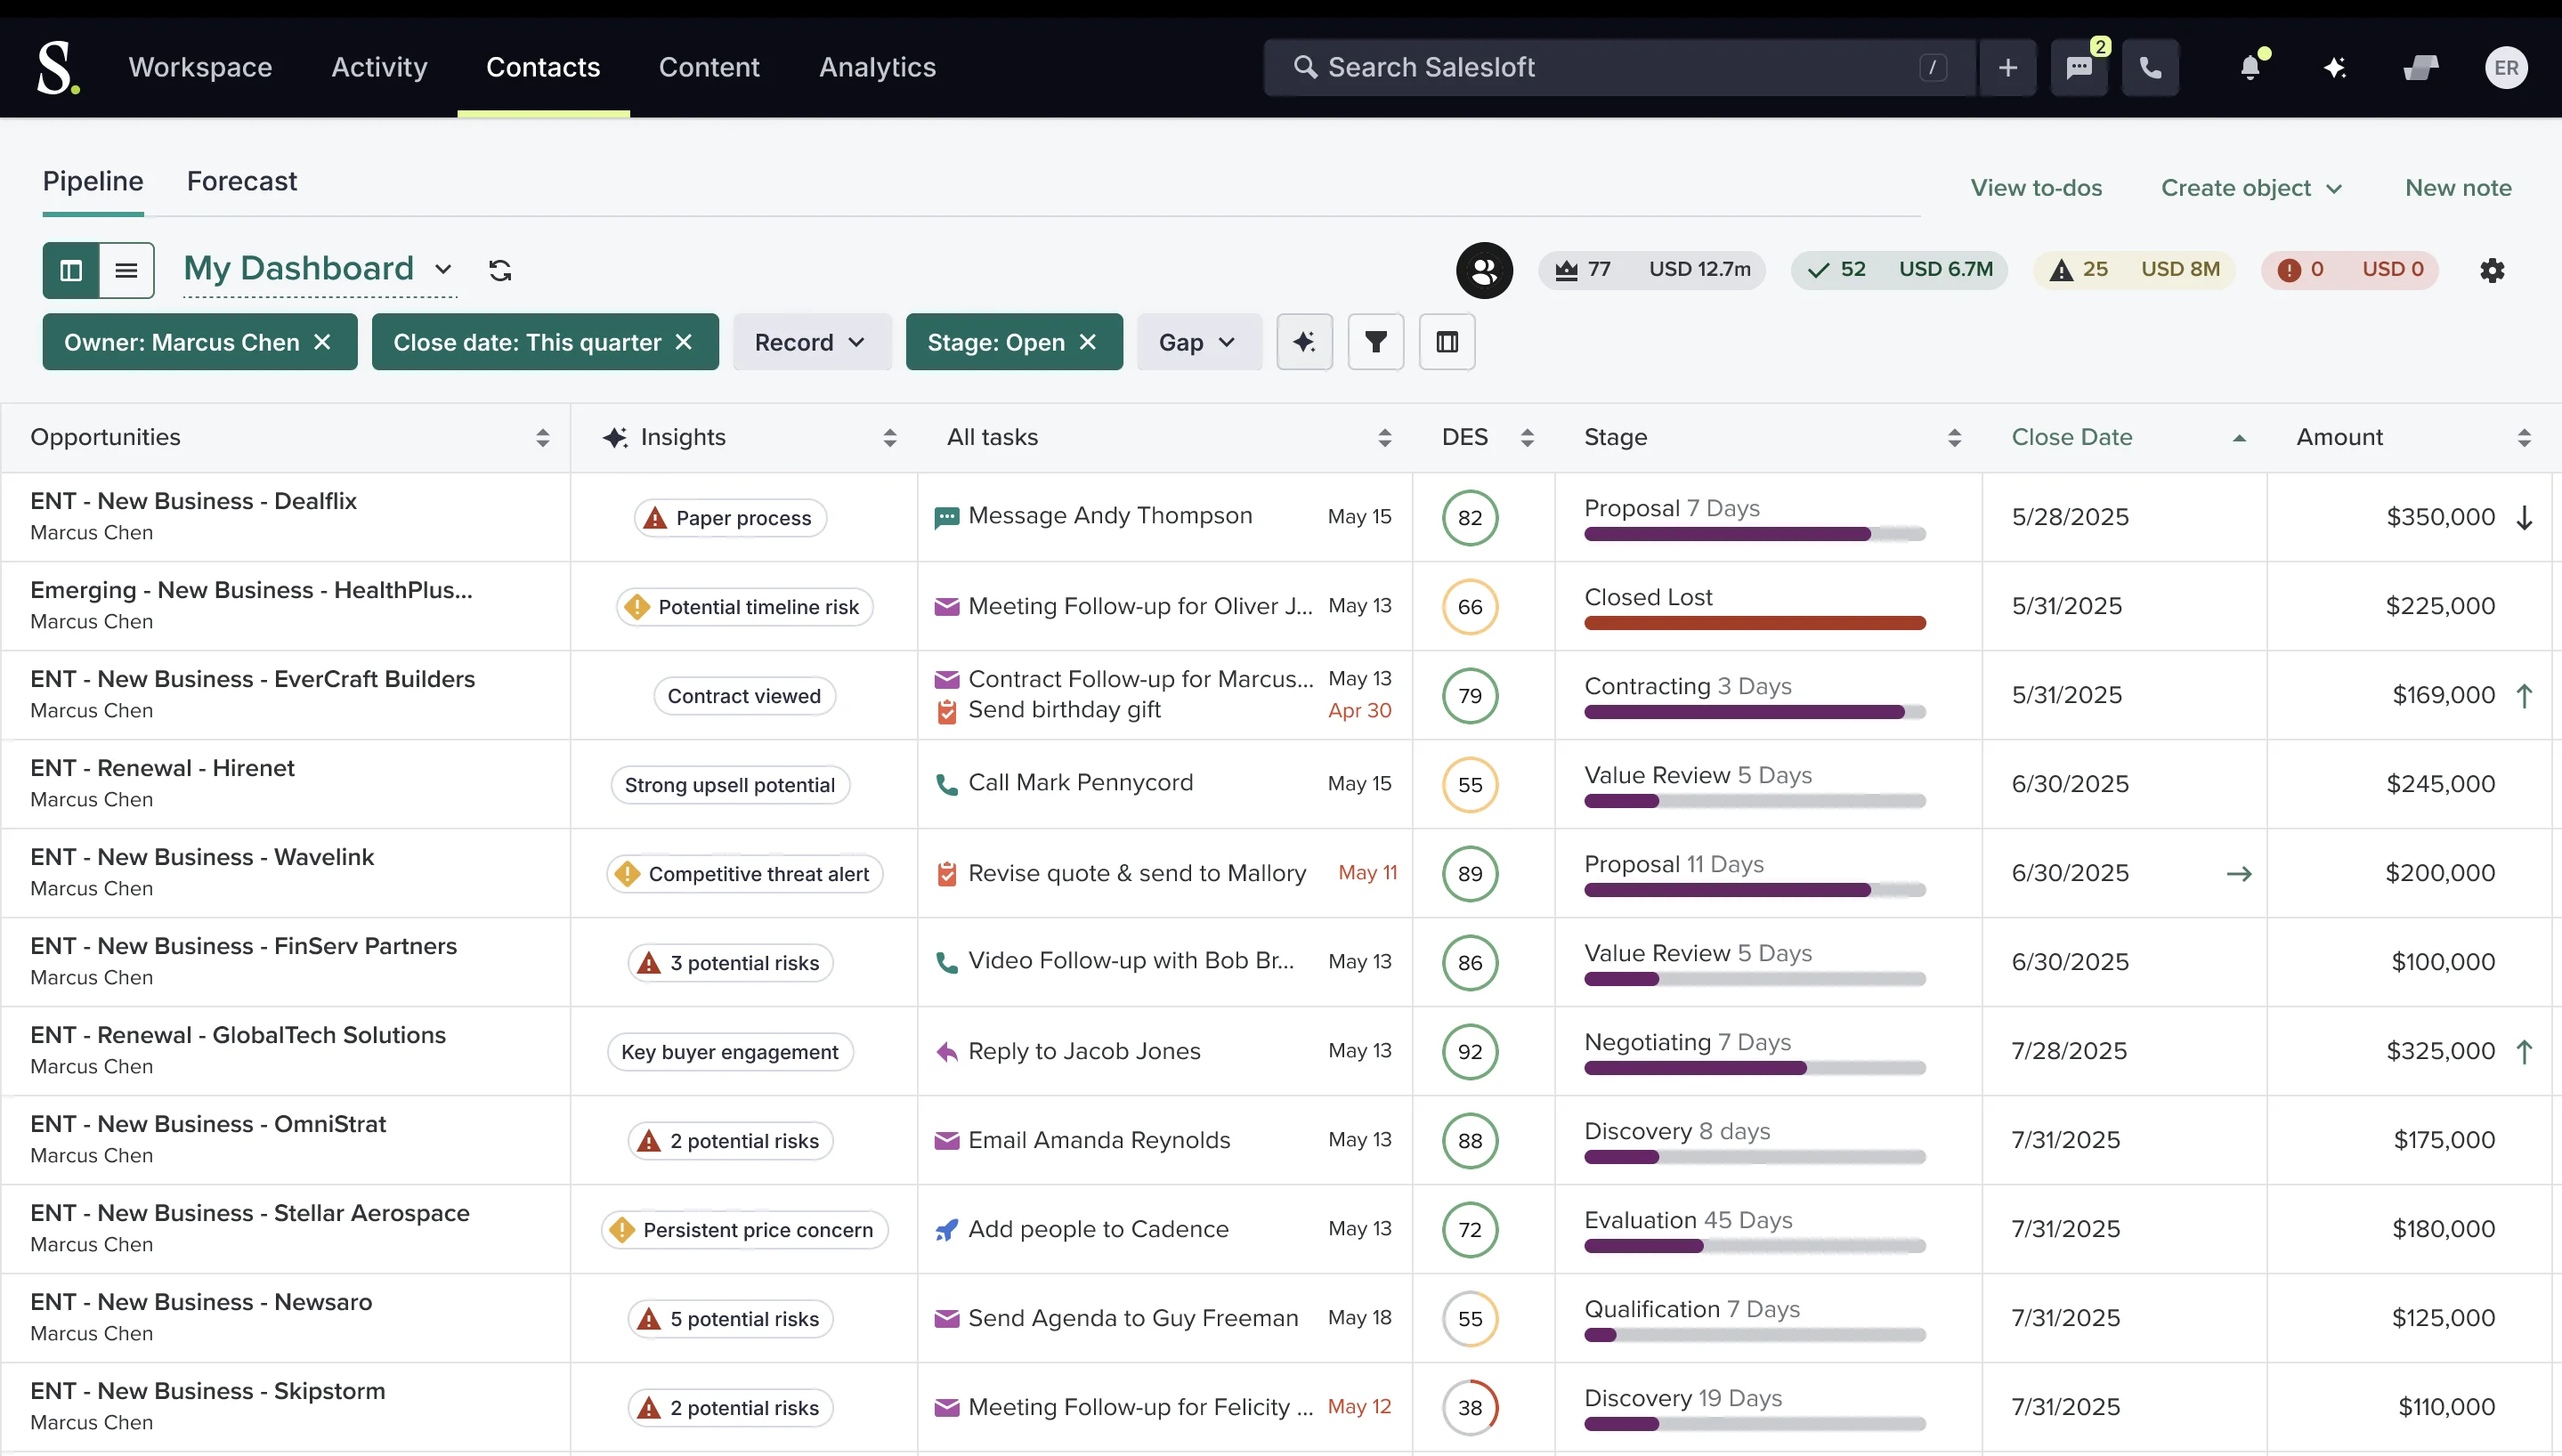
Task: Expand the Create object menu
Action: (2251, 188)
